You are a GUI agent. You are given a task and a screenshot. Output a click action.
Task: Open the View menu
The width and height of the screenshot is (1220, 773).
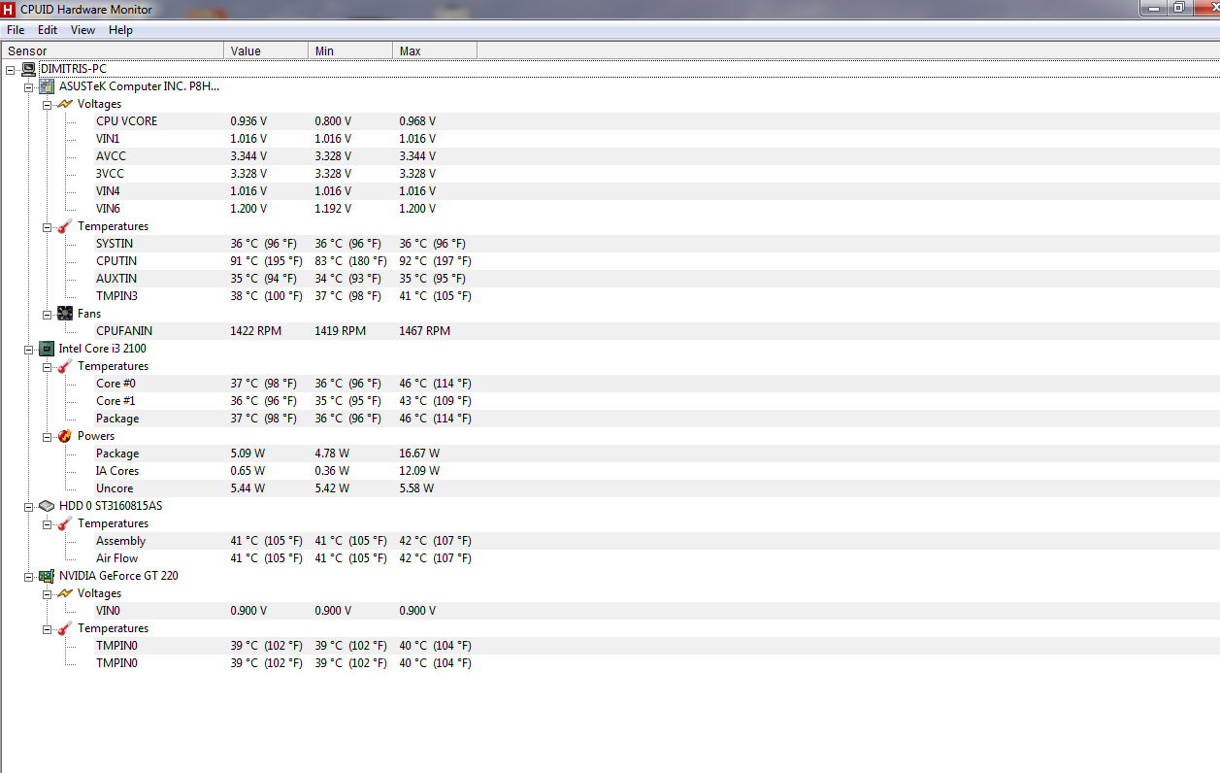pyautogui.click(x=83, y=30)
